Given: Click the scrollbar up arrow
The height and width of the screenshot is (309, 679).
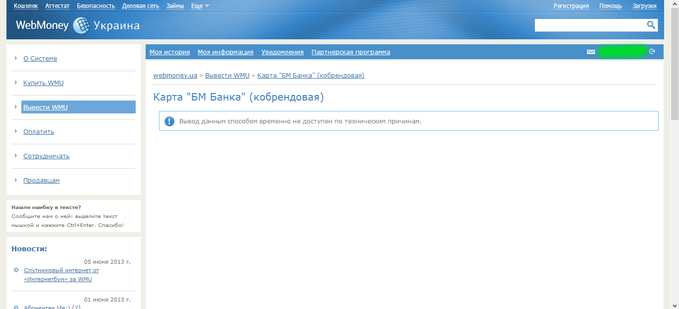Looking at the screenshot, I should point(675,4).
